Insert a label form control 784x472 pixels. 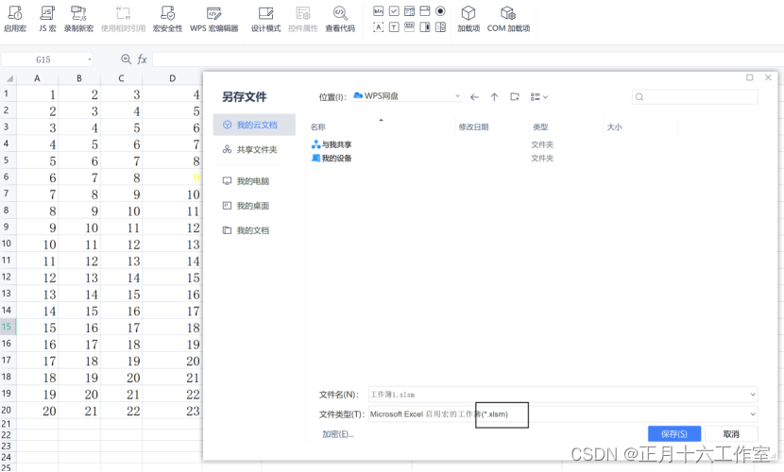pyautogui.click(x=379, y=27)
